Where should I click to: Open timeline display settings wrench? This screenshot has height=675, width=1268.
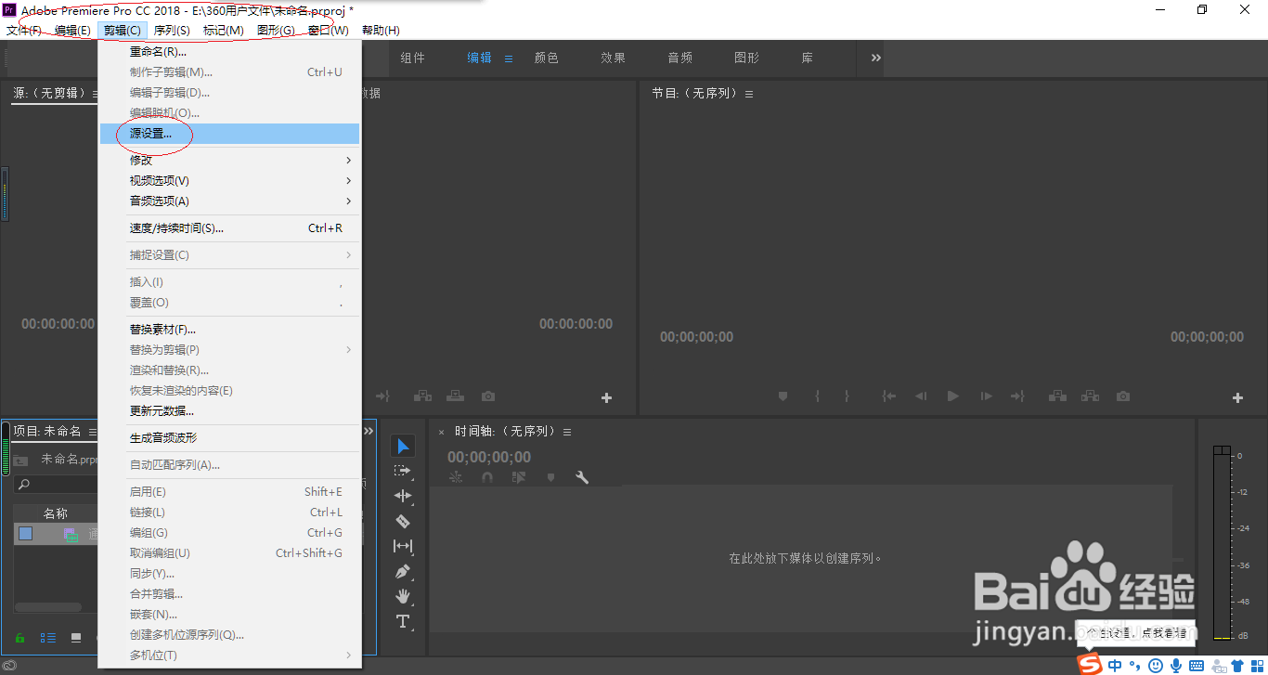[582, 477]
